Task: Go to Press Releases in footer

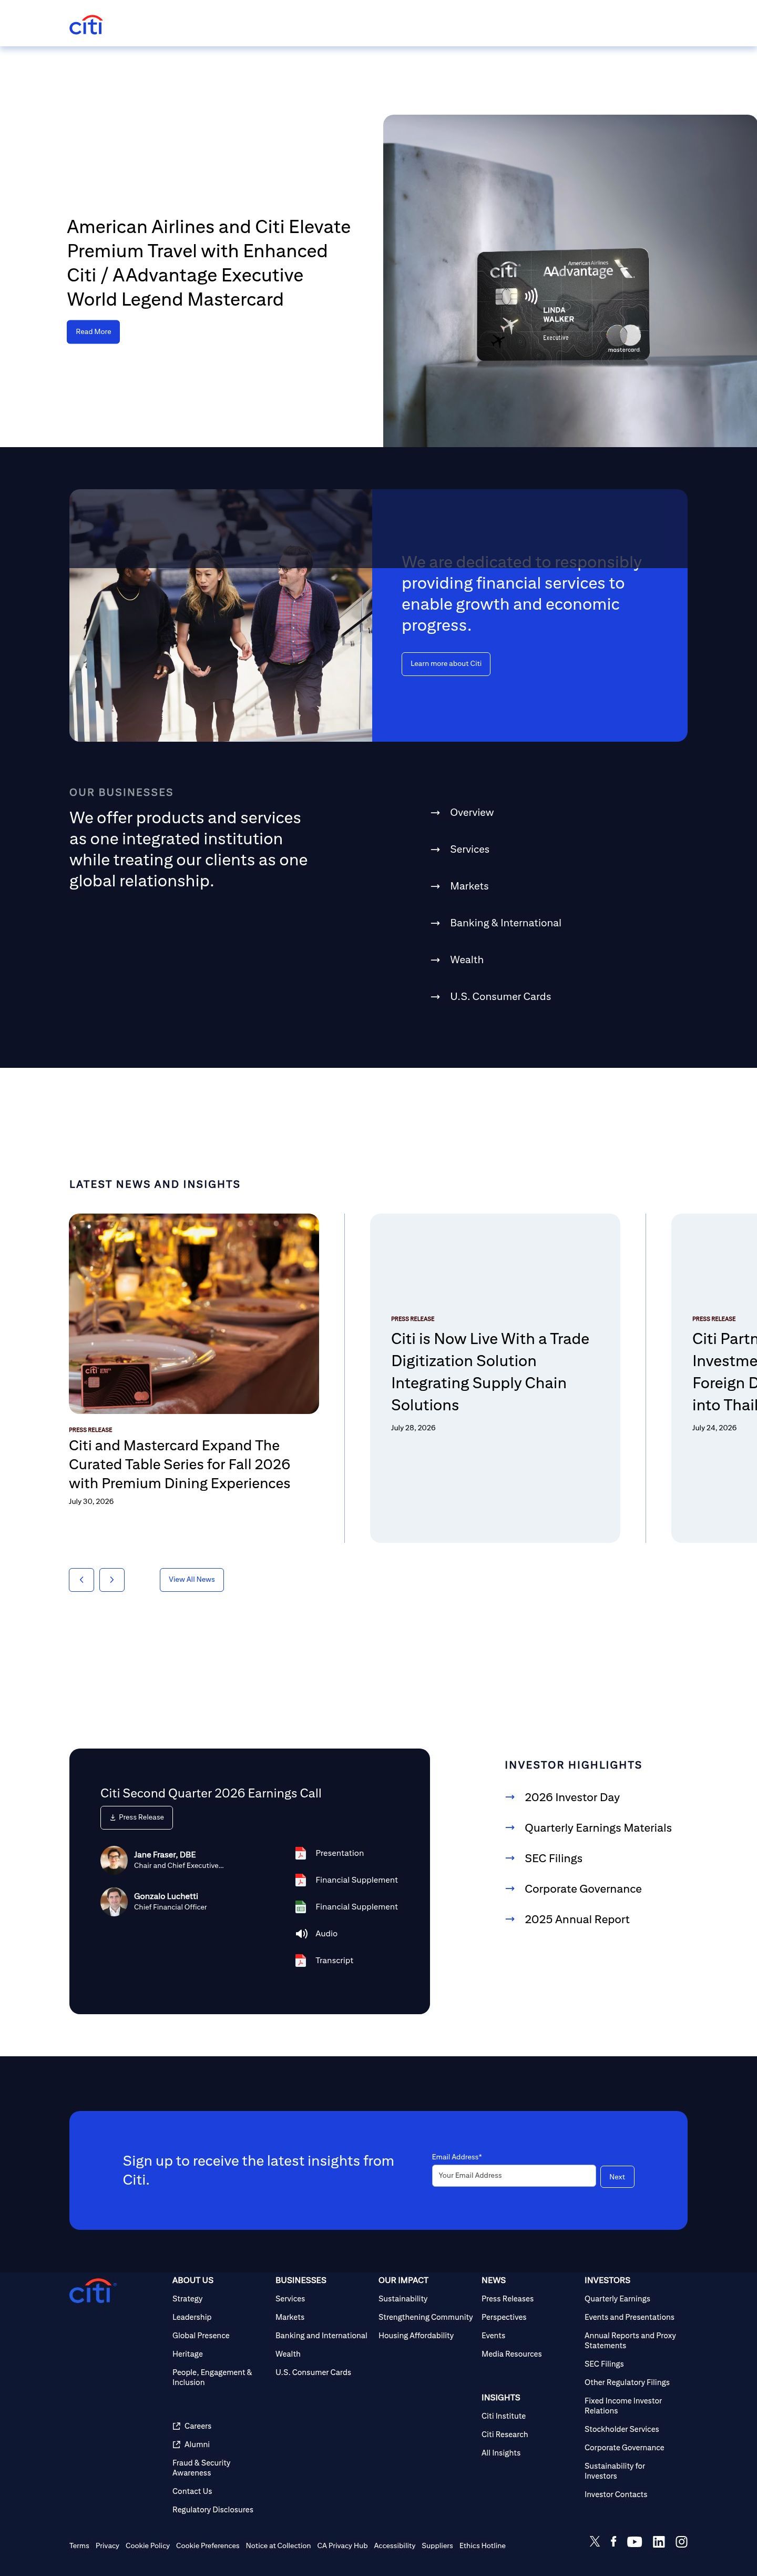Action: 507,2298
